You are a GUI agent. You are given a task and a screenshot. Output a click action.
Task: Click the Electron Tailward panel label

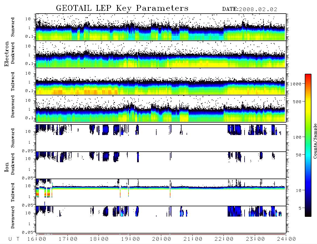pos(13,82)
